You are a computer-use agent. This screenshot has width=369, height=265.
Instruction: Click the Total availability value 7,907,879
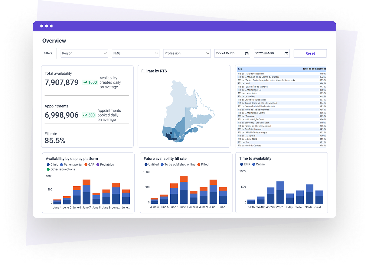(62, 82)
